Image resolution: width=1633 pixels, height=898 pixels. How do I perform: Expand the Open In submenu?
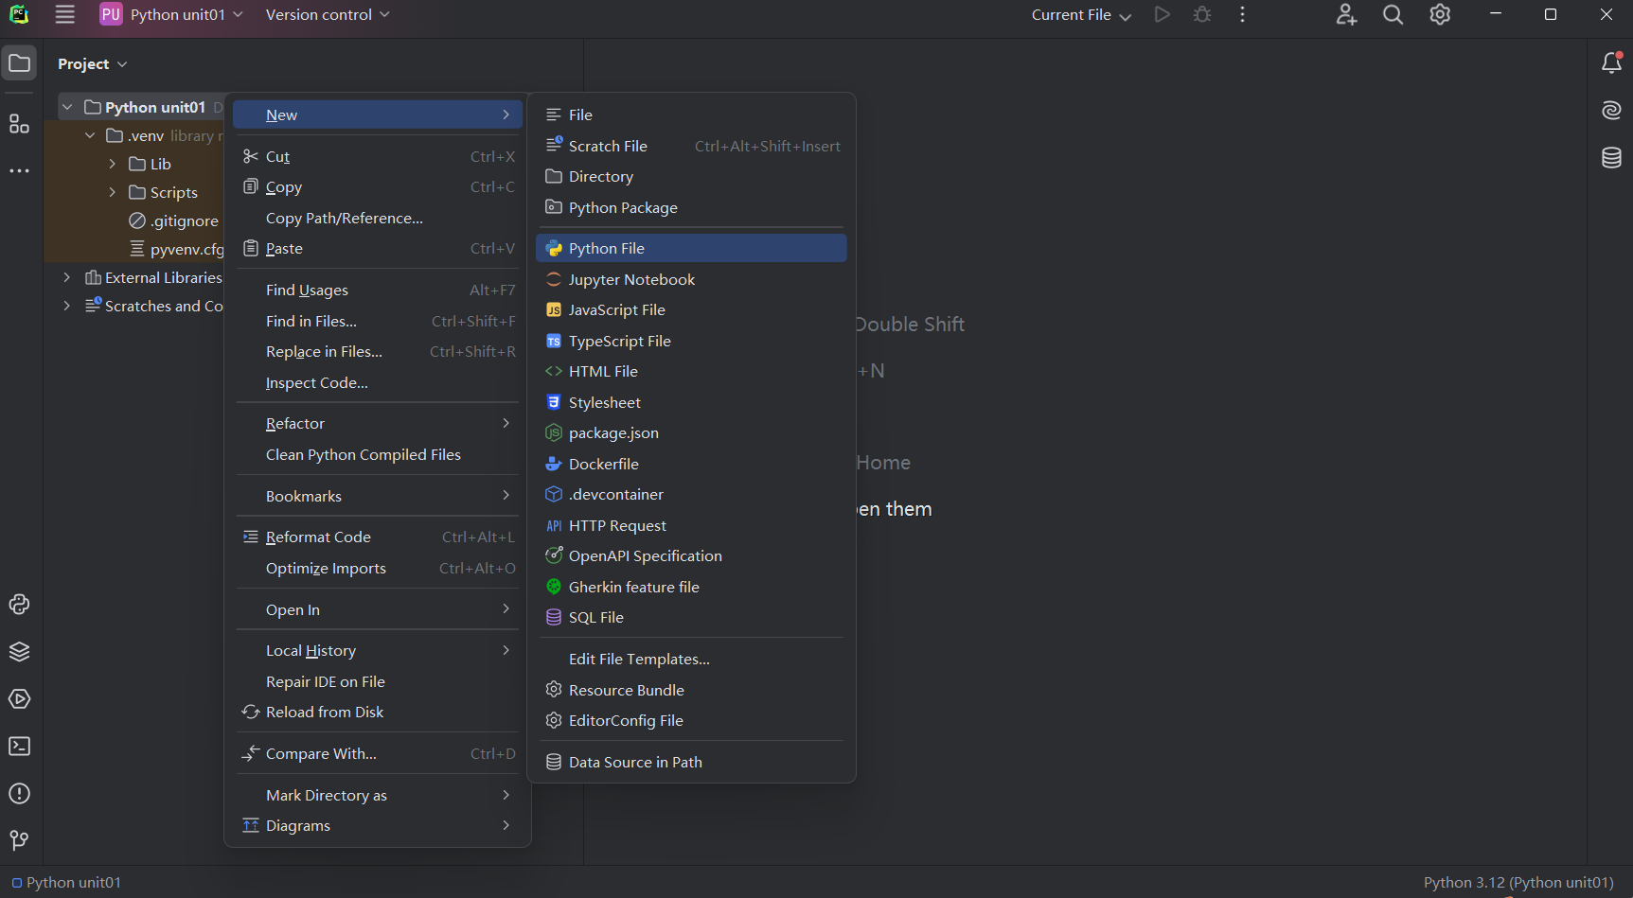coord(379,609)
